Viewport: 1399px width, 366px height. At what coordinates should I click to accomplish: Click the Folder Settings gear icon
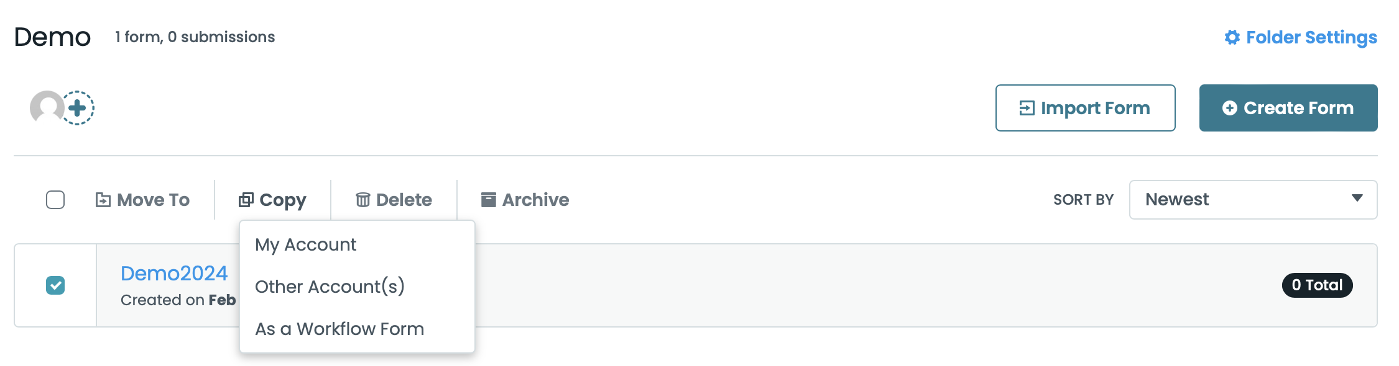tap(1233, 37)
